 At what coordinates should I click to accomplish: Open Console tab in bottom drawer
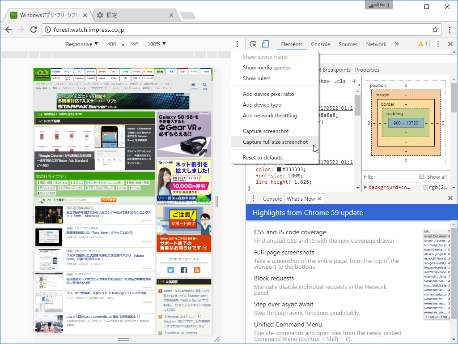pyautogui.click(x=272, y=198)
